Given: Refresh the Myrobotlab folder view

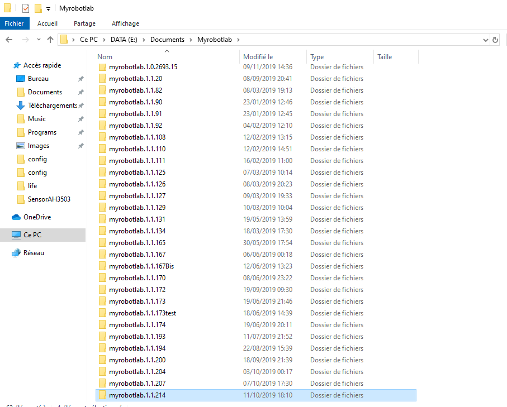Looking at the screenshot, I should coord(495,40).
